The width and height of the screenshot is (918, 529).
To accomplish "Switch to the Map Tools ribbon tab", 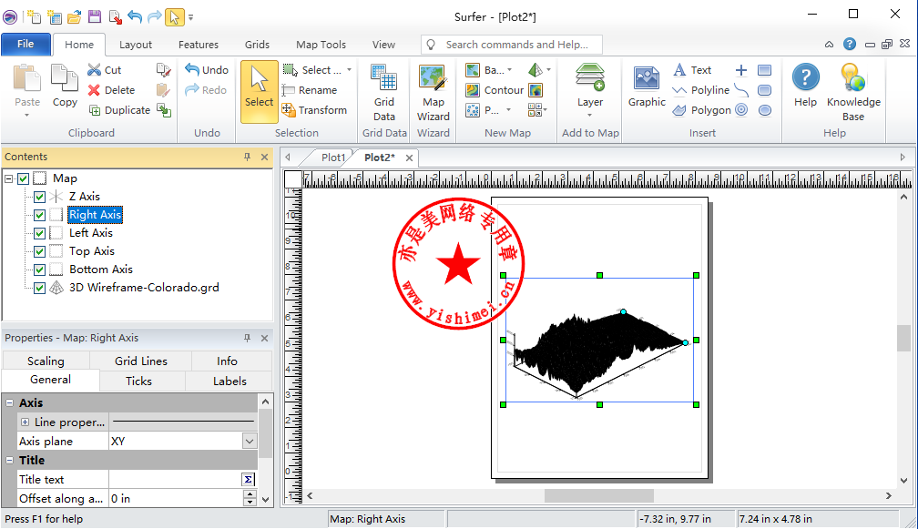I will (x=321, y=45).
